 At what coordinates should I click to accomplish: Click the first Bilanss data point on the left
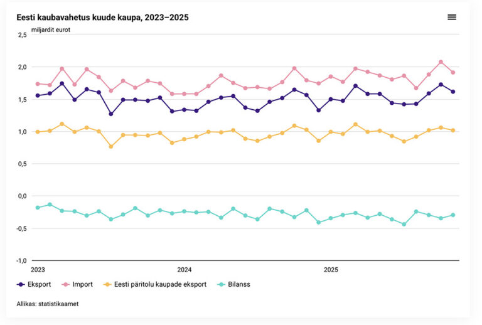(38, 208)
